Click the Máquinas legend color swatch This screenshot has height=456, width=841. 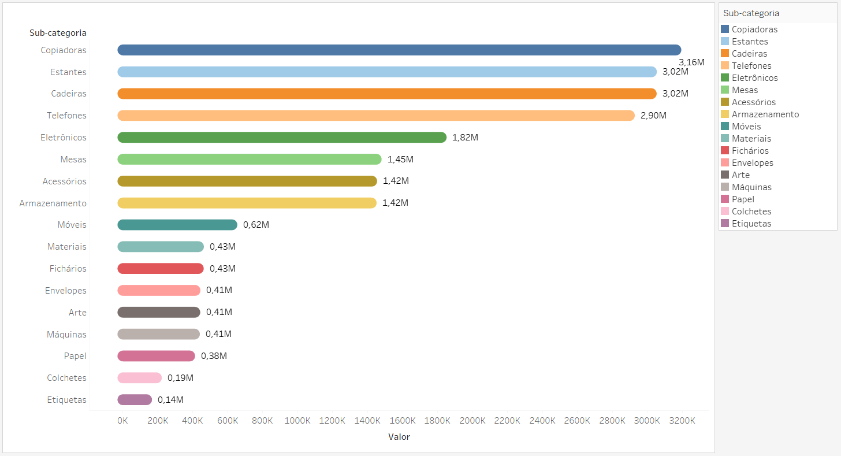[725, 187]
